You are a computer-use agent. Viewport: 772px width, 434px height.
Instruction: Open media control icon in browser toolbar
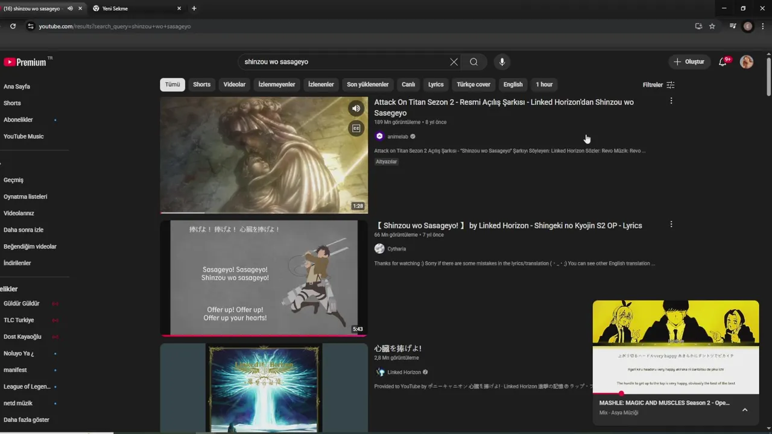(733, 26)
